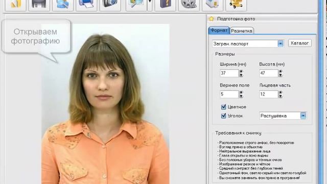
Task: Click requirement line 'Средний контраст без глубоких теней'
Action: pyautogui.click(x=250, y=168)
